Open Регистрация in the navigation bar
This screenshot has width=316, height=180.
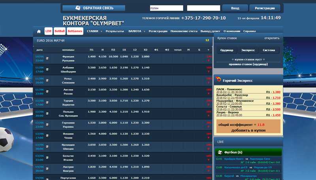[x=158, y=31]
